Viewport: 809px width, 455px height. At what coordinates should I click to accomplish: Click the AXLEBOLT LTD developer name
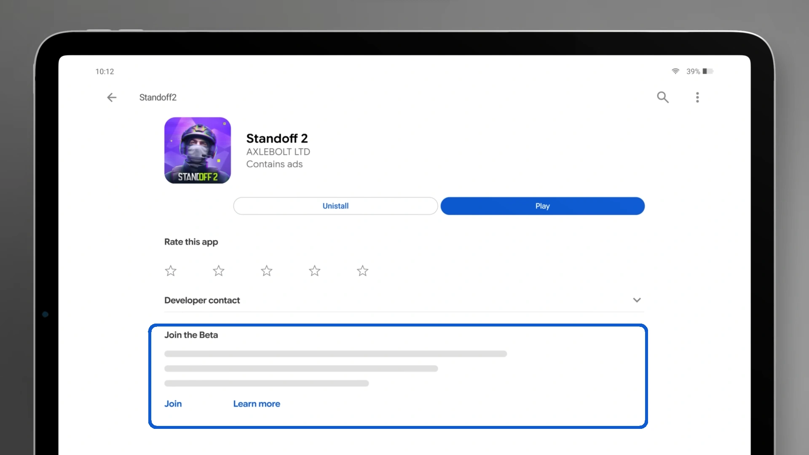tap(278, 152)
